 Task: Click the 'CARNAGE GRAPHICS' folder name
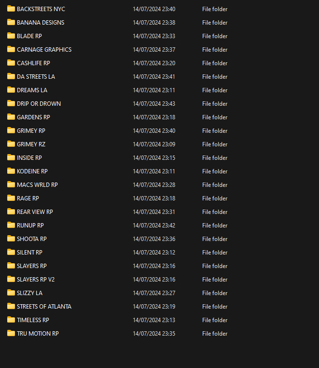tap(44, 50)
